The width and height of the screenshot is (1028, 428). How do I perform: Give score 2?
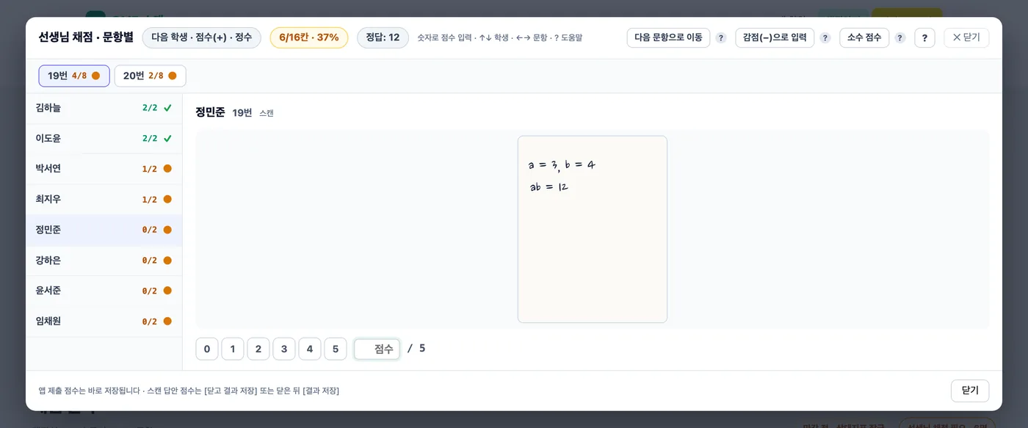point(258,349)
